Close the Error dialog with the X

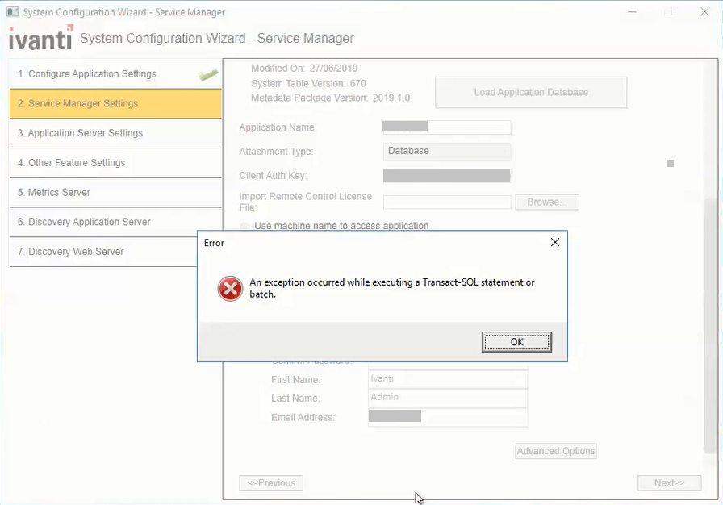[554, 242]
